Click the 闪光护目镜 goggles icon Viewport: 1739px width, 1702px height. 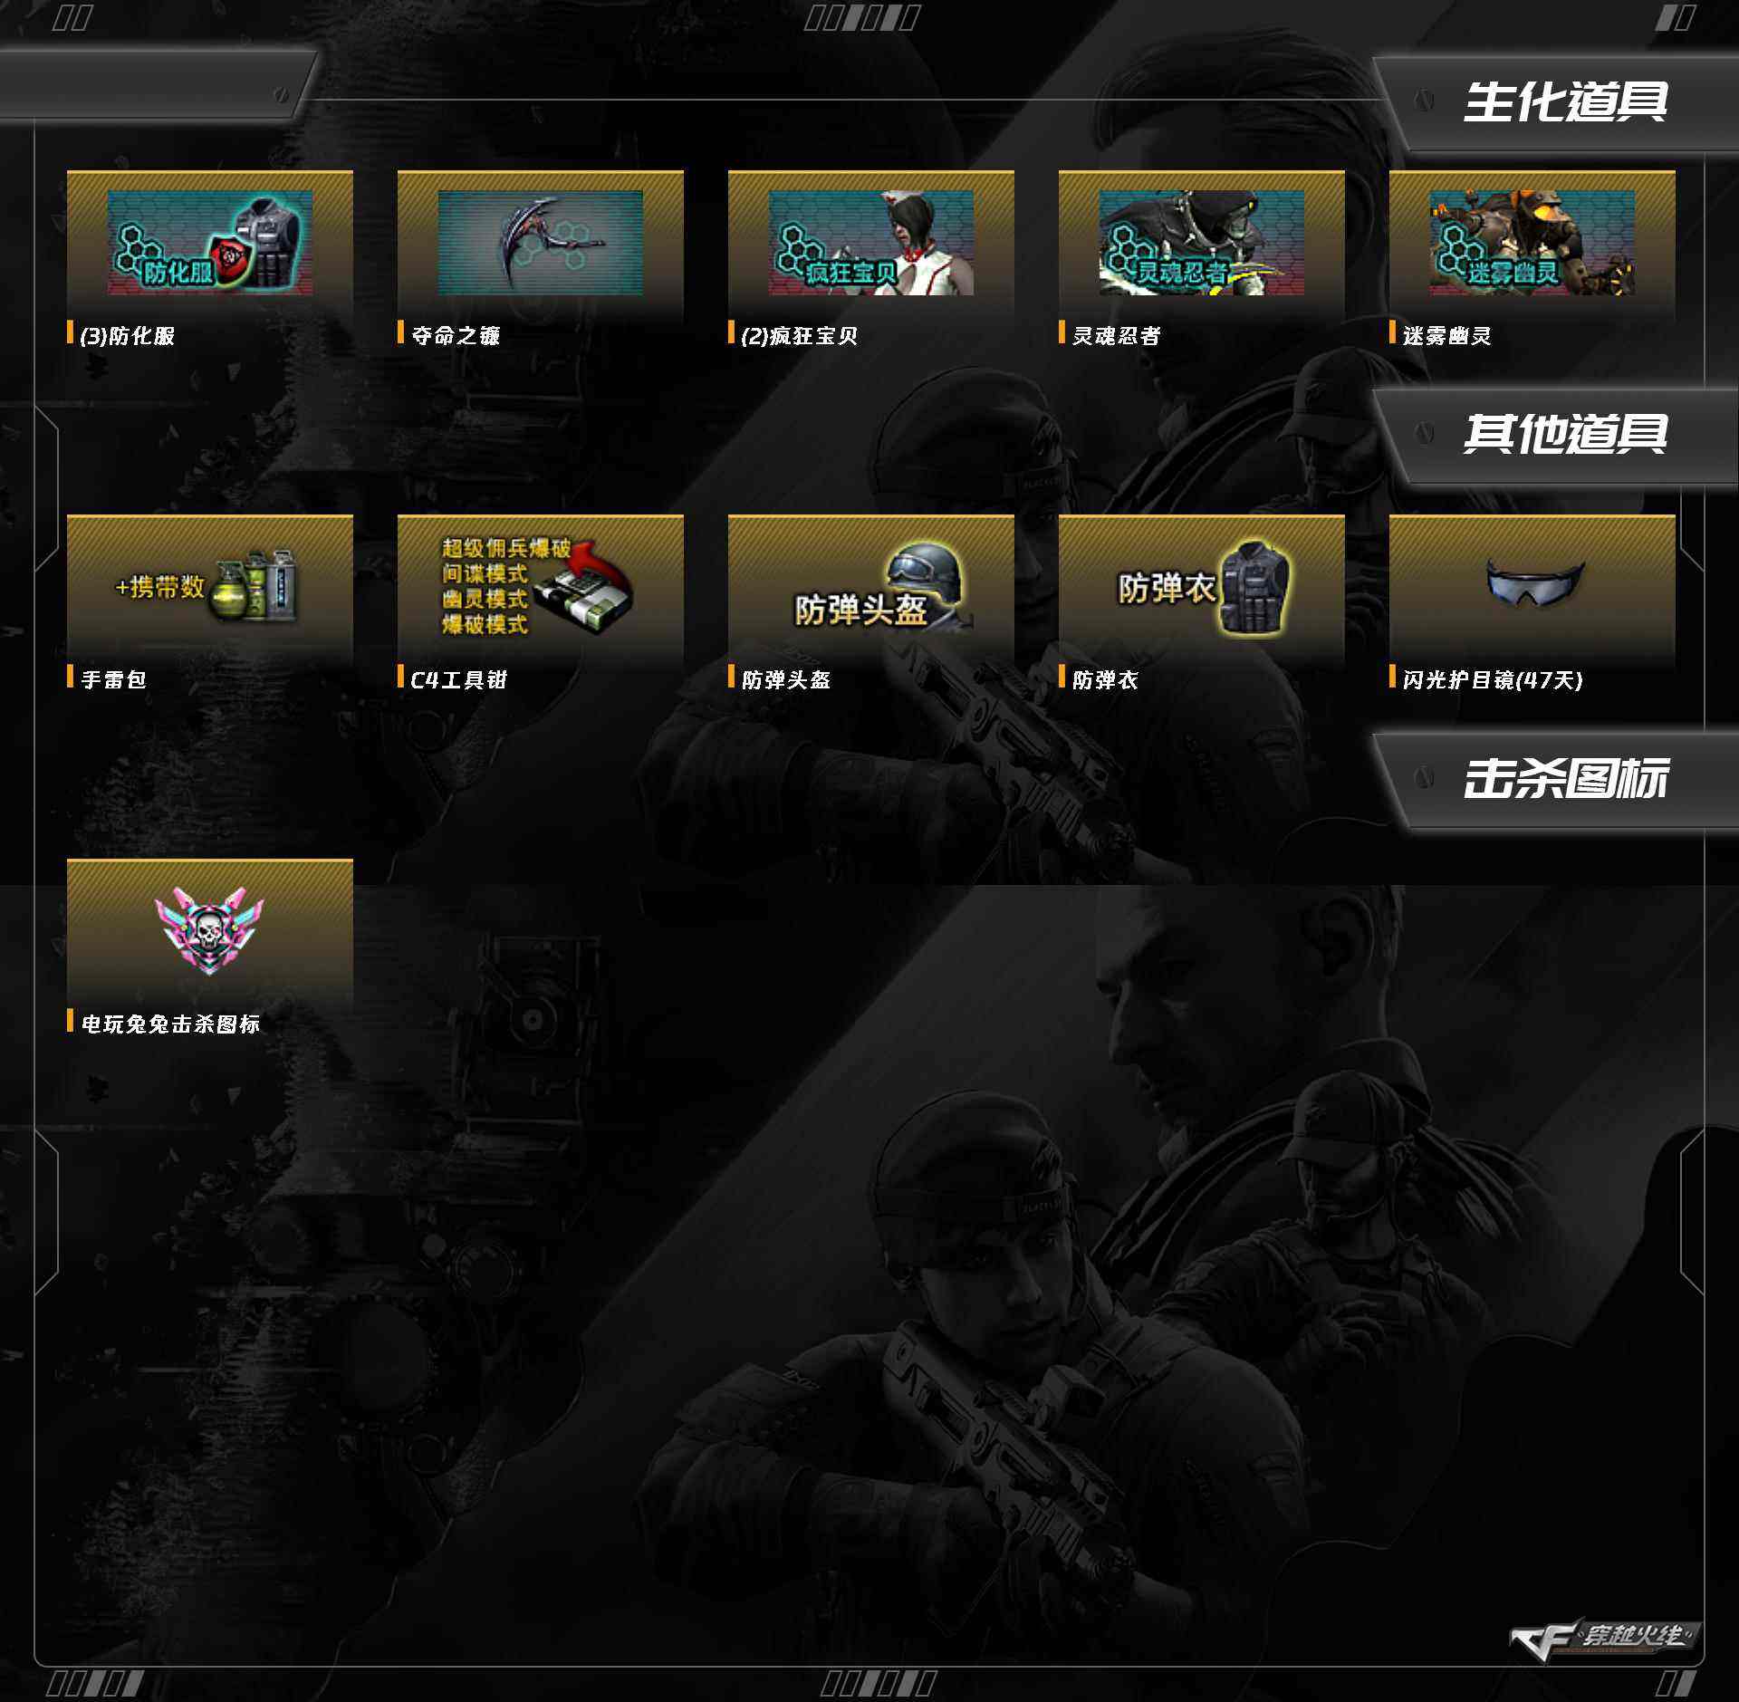click(1535, 584)
